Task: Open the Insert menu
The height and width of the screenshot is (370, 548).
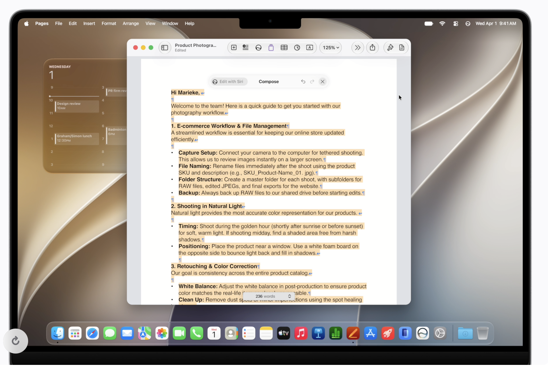Action: pos(89,24)
